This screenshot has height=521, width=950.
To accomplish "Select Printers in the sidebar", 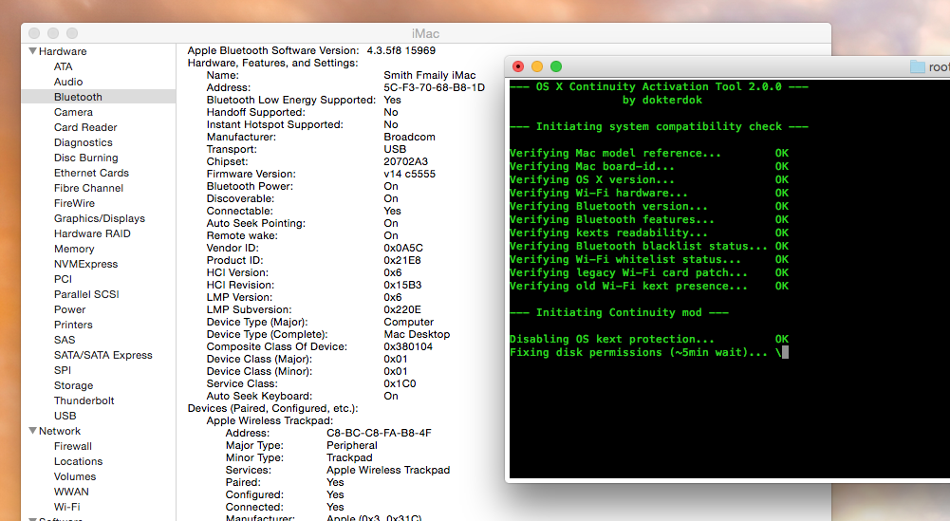I will 73,325.
